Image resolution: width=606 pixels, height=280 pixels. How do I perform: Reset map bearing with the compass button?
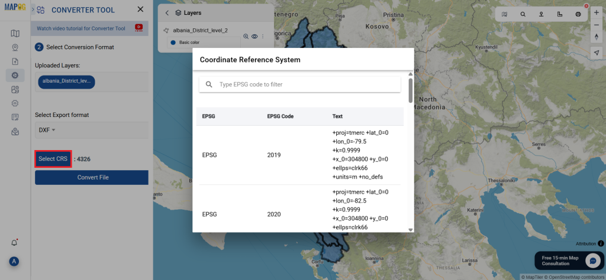597,37
